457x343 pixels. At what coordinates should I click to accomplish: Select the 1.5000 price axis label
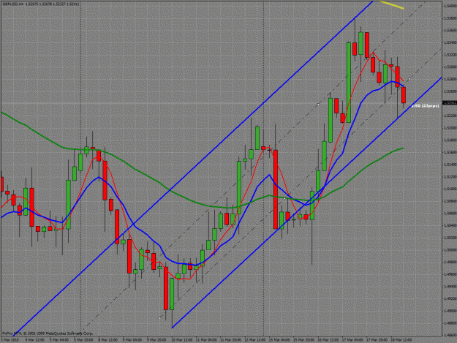(x=450, y=249)
